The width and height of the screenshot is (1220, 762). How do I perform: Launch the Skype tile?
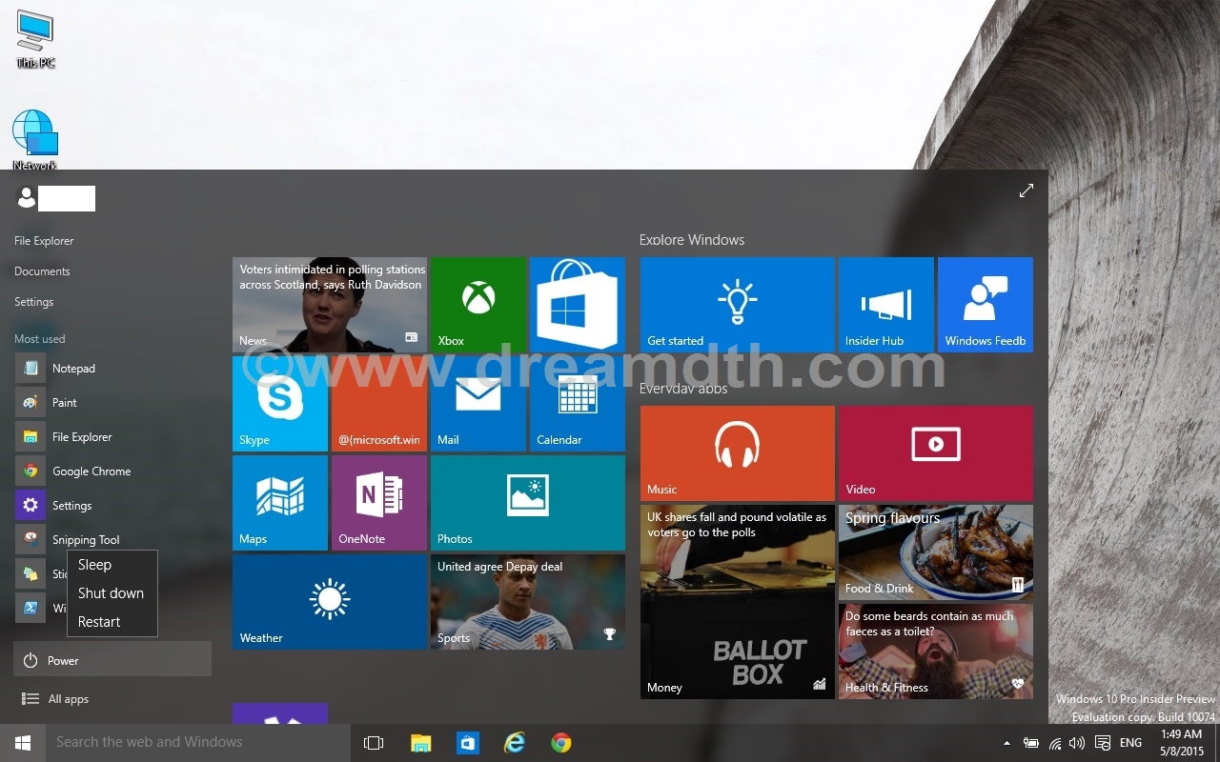pyautogui.click(x=279, y=404)
